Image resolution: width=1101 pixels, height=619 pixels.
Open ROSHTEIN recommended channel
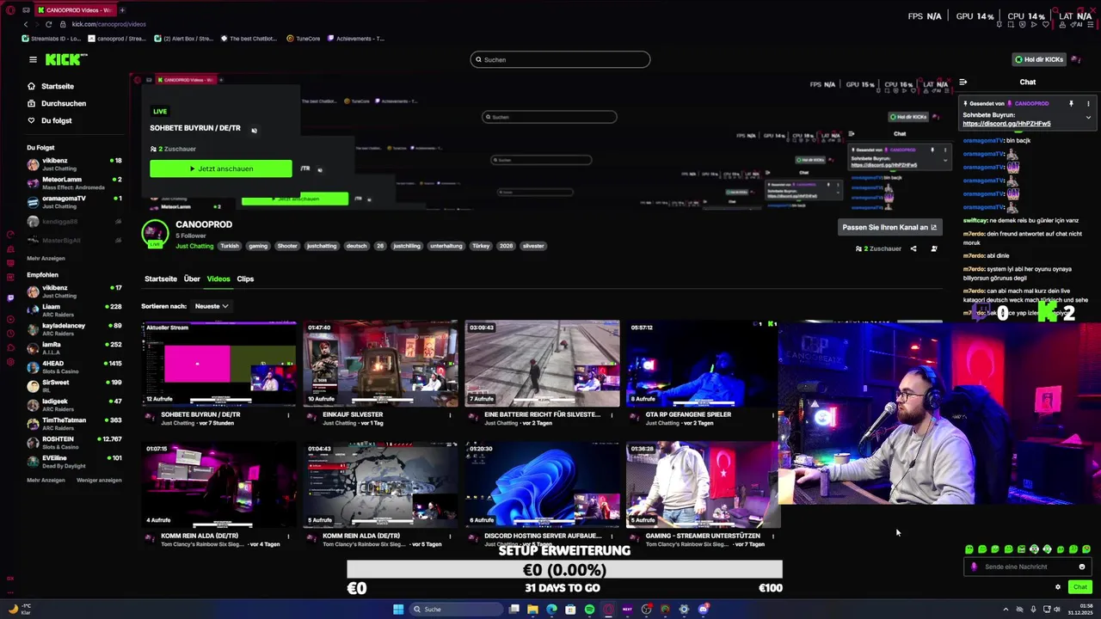(74, 442)
